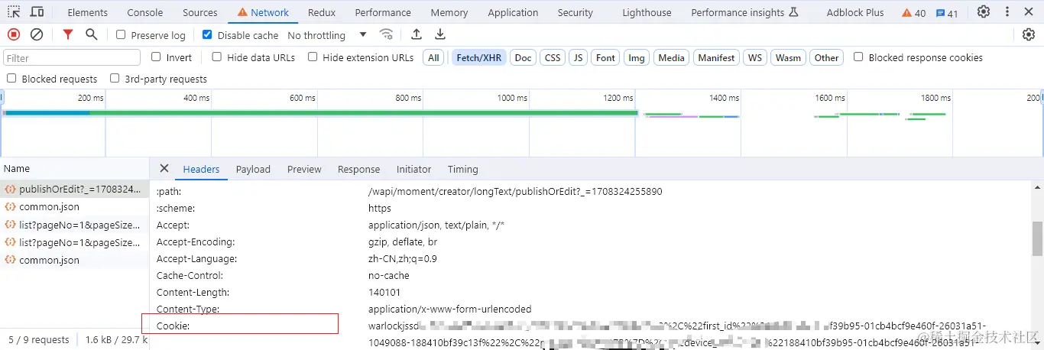Filter requests by Manifest type
The image size is (1044, 350).
[x=716, y=57]
